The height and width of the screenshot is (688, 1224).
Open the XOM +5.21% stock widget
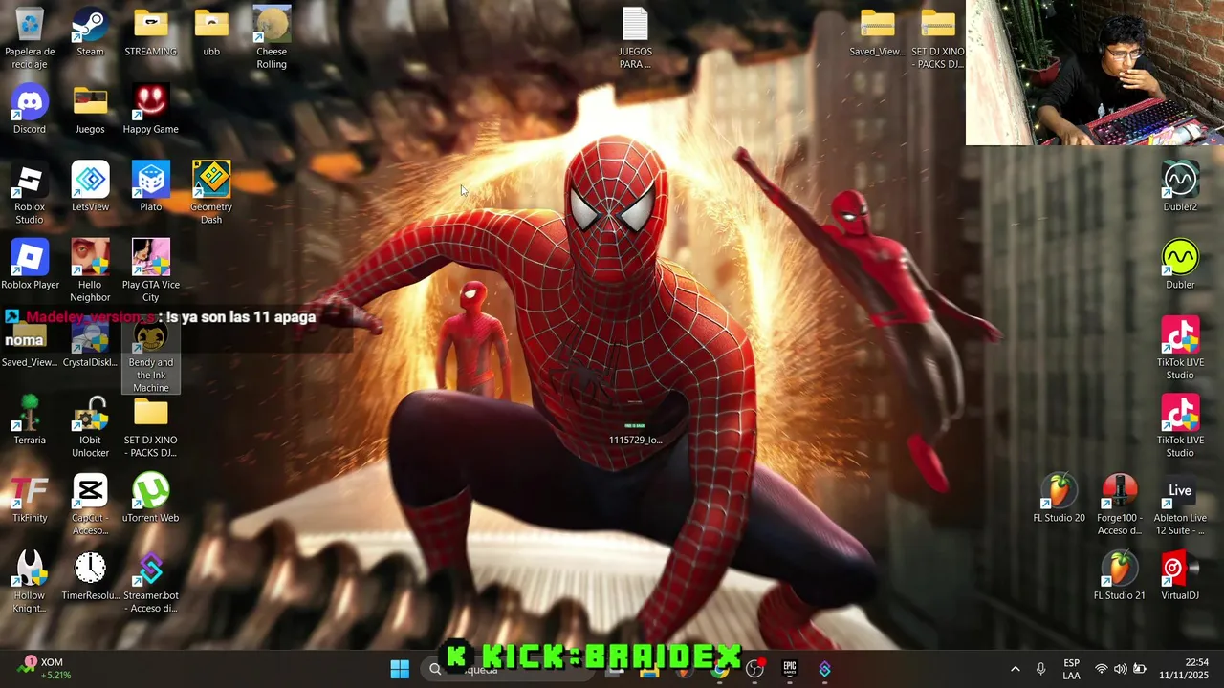pos(45,669)
